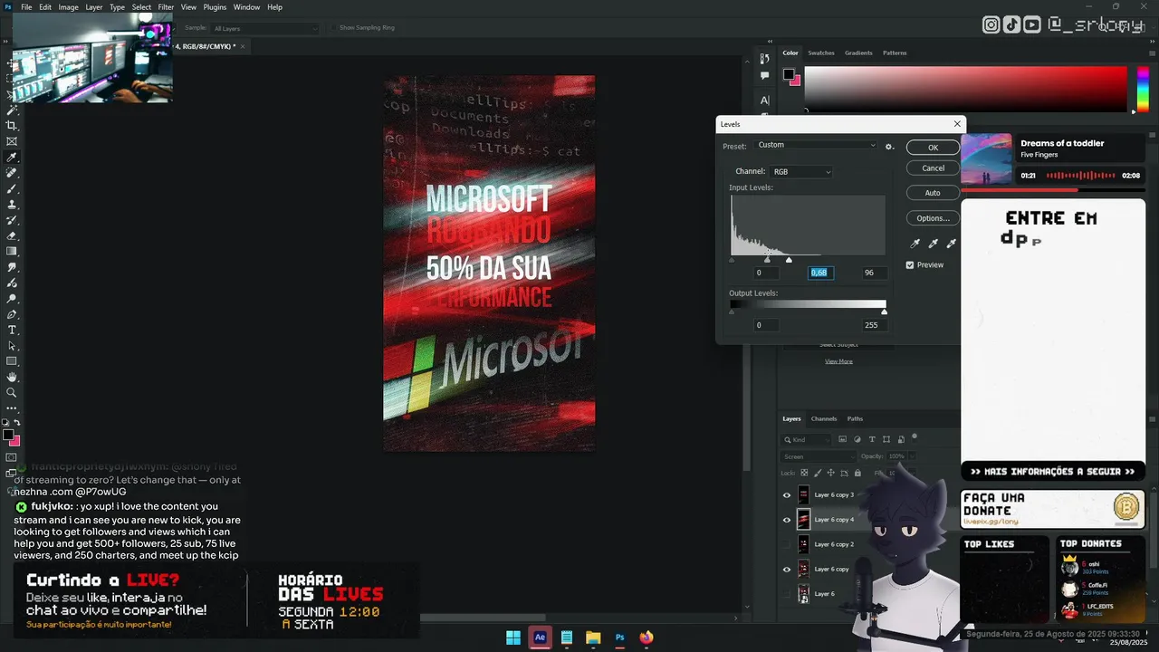The height and width of the screenshot is (652, 1159).
Task: Select the Path Selection tool
Action: point(12,345)
